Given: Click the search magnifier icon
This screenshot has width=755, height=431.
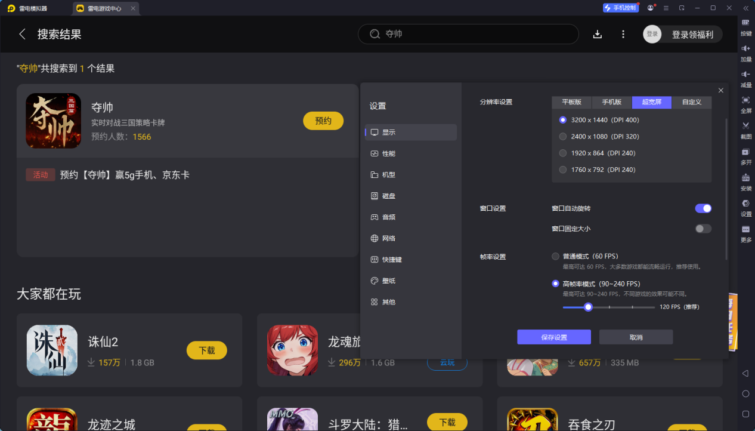Looking at the screenshot, I should tap(375, 34).
